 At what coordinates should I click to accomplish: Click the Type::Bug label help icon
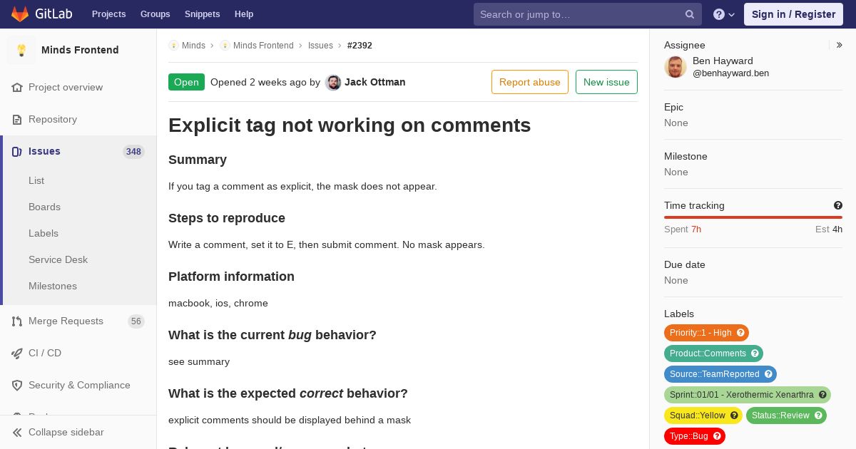click(x=717, y=436)
